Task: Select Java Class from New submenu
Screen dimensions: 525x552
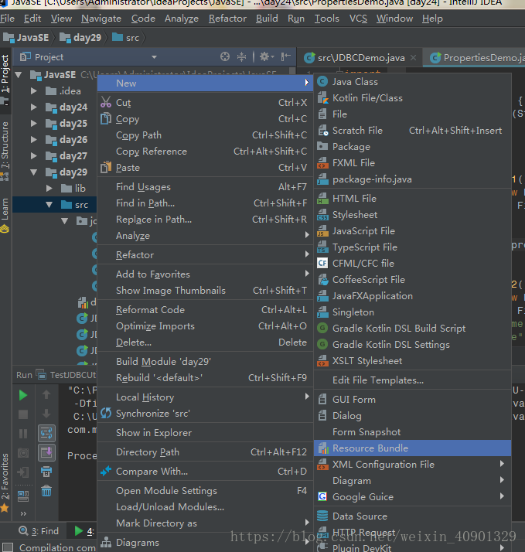Action: pyautogui.click(x=412, y=82)
